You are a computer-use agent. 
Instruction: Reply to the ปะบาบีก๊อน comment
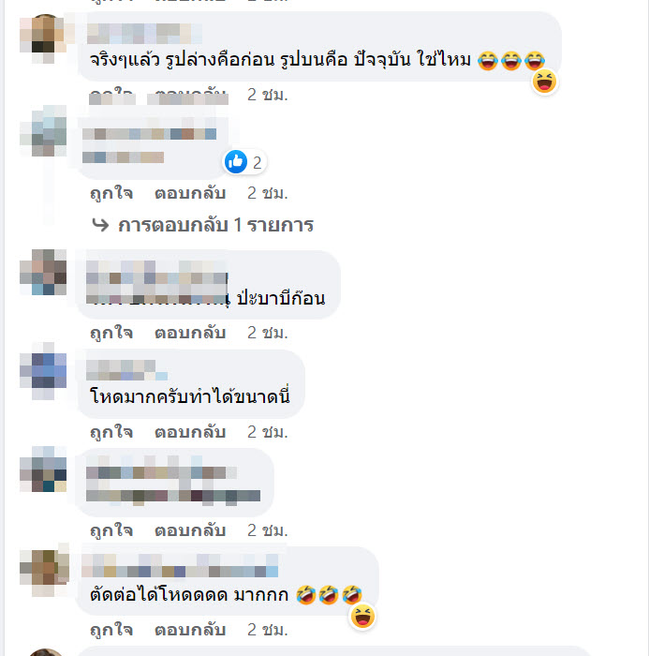(x=190, y=333)
